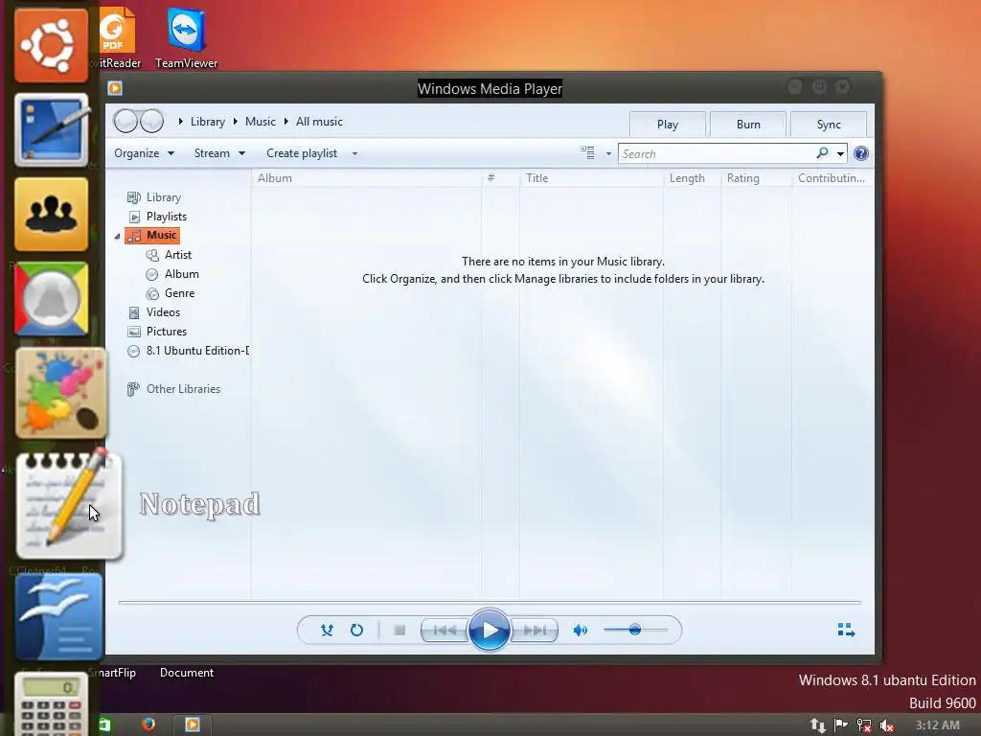Screen dimensions: 981x736
Task: Switch to the Burn tab
Action: point(748,124)
